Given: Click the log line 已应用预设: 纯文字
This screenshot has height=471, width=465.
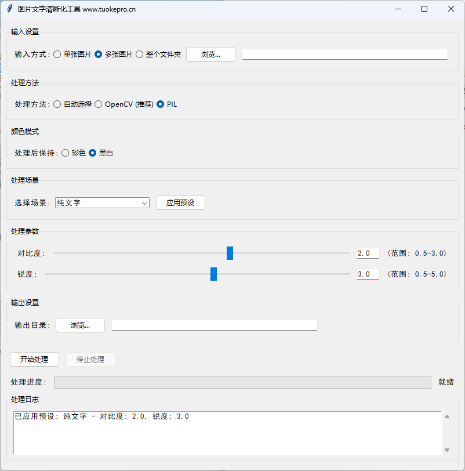Looking at the screenshot, I should tap(102, 416).
